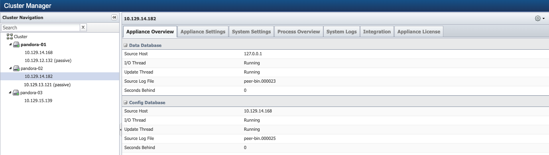Viewport: 549px width, 155px height.
Task: Collapse the Config Database section
Action: (x=126, y=103)
